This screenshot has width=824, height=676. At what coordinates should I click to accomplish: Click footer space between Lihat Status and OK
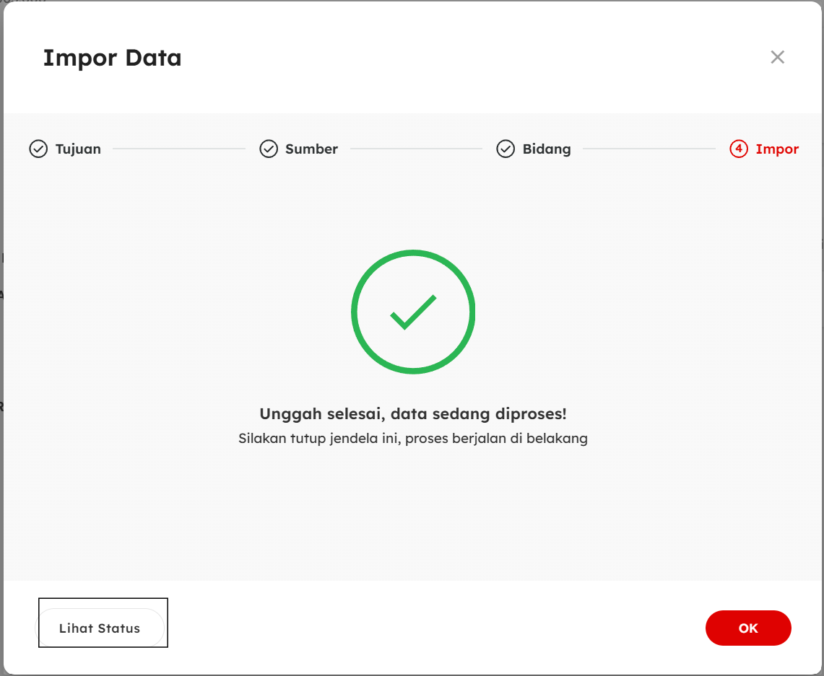[x=433, y=628]
